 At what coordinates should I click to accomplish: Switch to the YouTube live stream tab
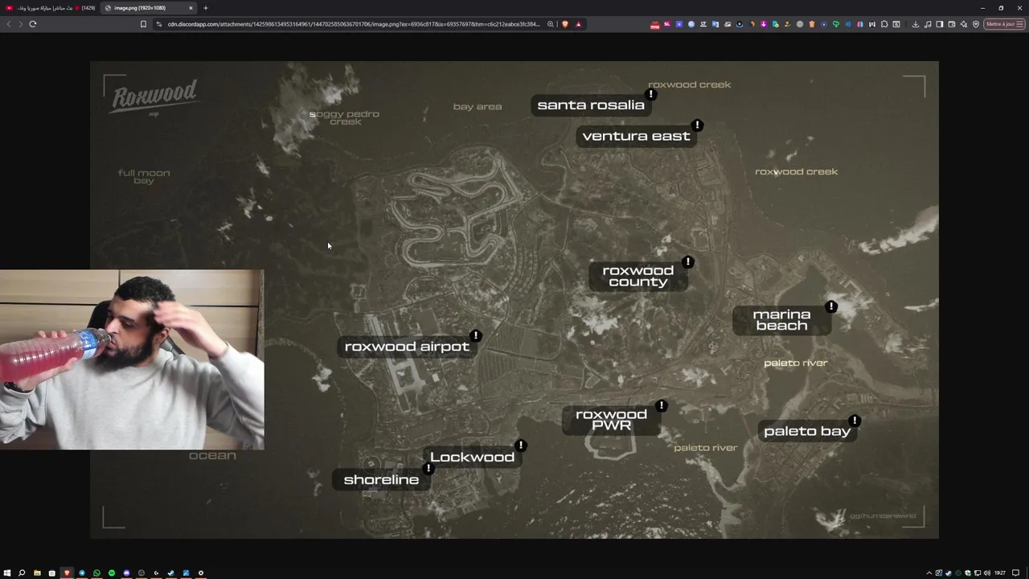[51, 8]
